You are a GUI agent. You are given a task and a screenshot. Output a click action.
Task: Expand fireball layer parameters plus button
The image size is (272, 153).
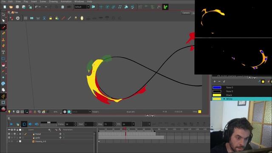point(60,134)
